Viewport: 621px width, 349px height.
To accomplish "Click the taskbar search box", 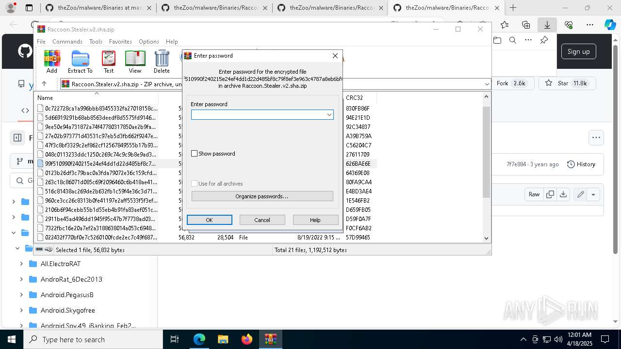I will (93, 339).
